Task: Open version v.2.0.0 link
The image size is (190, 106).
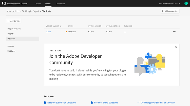Action: click(48, 32)
